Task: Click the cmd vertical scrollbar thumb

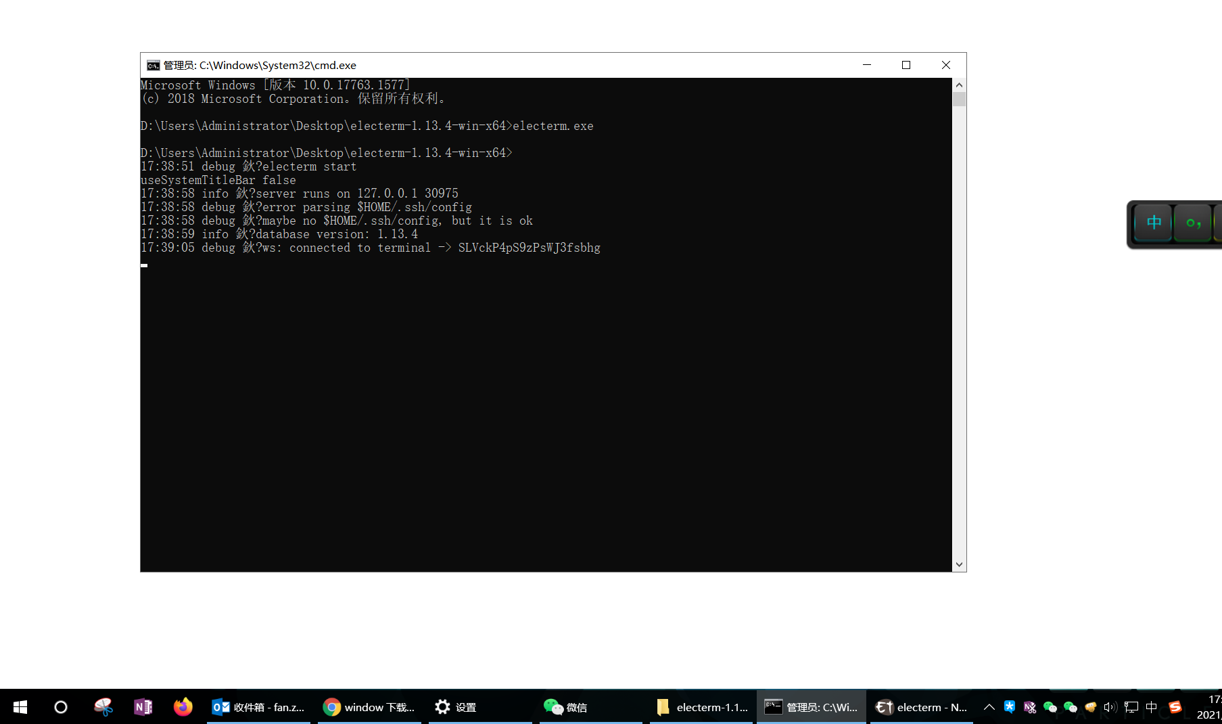Action: [959, 99]
